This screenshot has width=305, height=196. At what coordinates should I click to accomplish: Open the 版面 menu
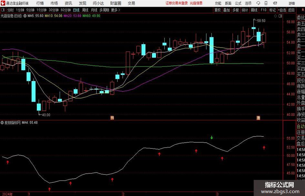(228, 3)
